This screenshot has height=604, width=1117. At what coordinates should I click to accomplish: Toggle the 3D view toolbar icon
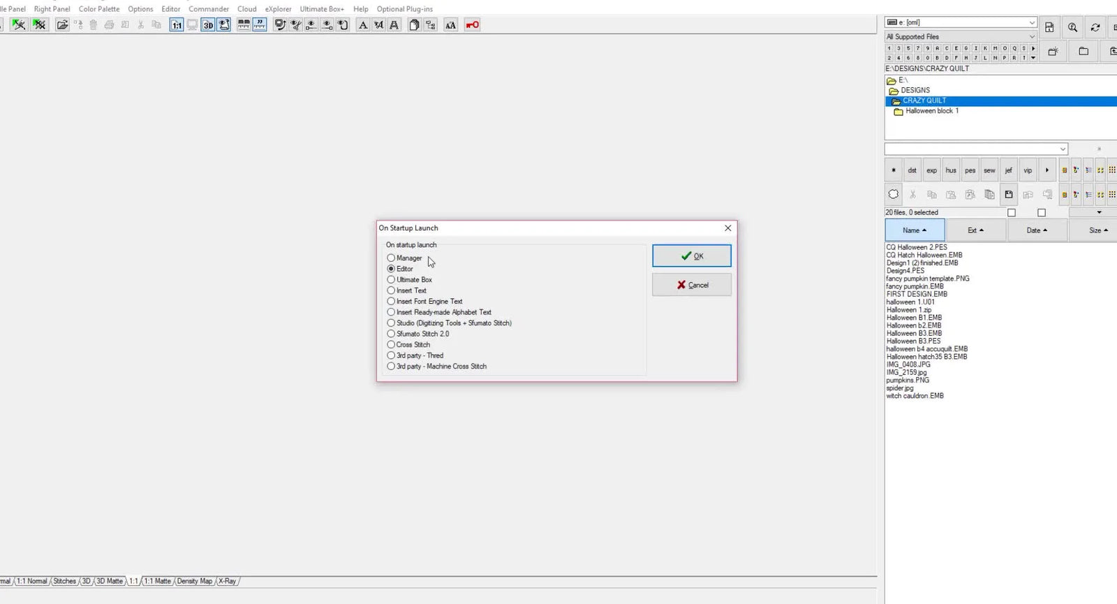208,25
